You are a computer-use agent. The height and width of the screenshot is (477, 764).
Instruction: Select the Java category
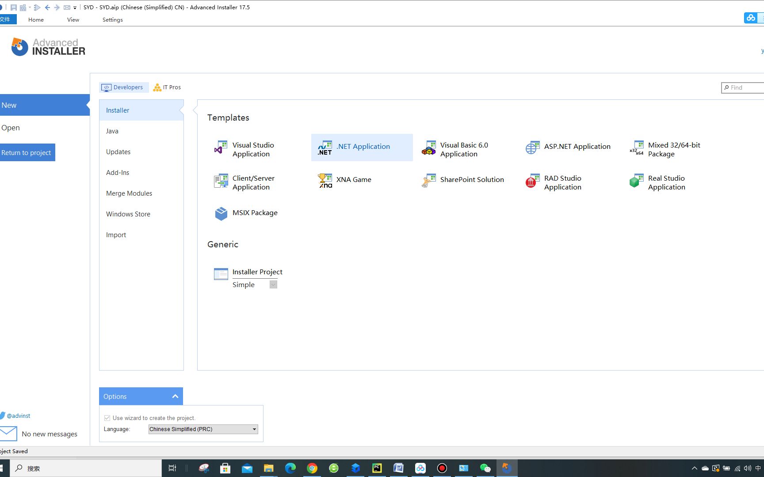coord(141,131)
